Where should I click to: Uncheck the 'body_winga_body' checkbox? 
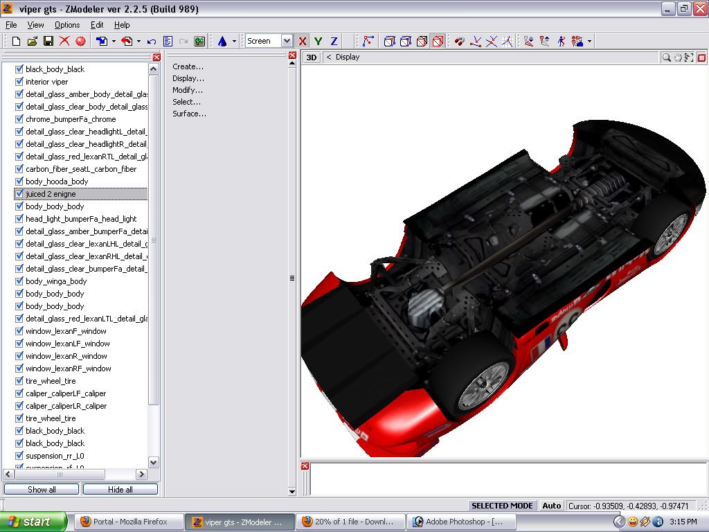pos(19,281)
